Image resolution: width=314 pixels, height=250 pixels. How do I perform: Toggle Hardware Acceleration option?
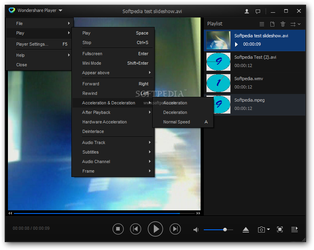coord(113,122)
